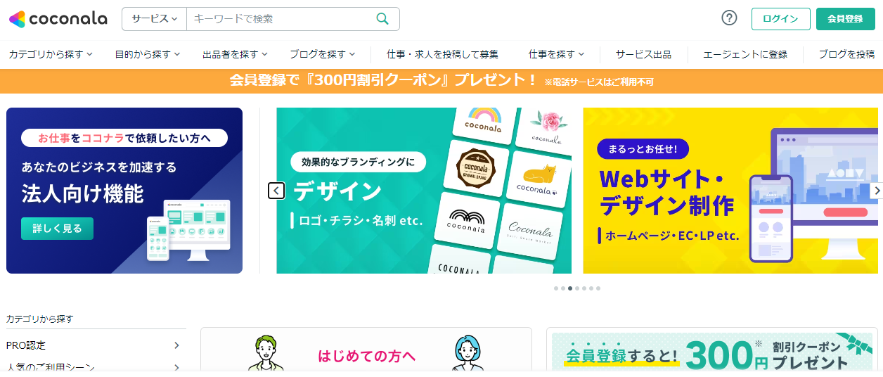
Task: Open 仕事・求人を投稿して募集 menu item
Action: 442,54
